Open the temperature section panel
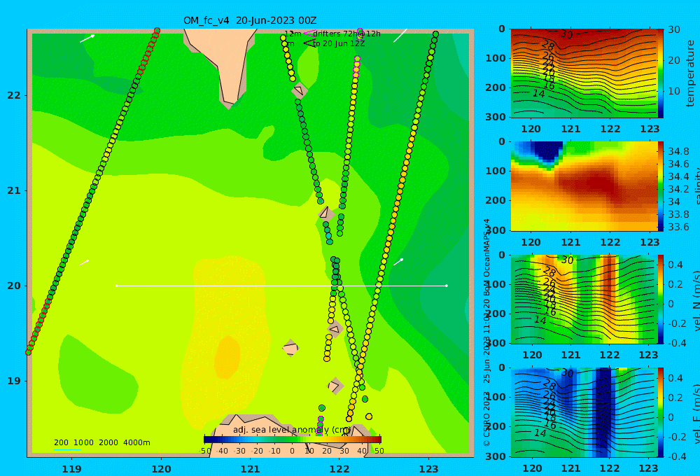 [x=584, y=73]
